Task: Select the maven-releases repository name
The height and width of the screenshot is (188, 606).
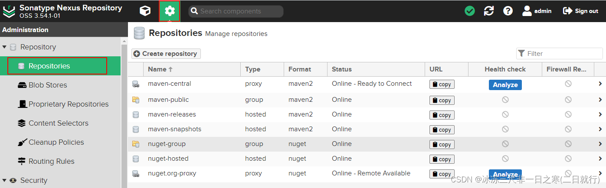Action: click(172, 114)
